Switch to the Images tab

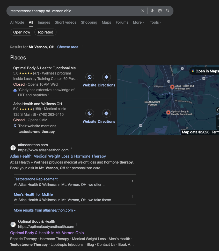[x=44, y=22]
